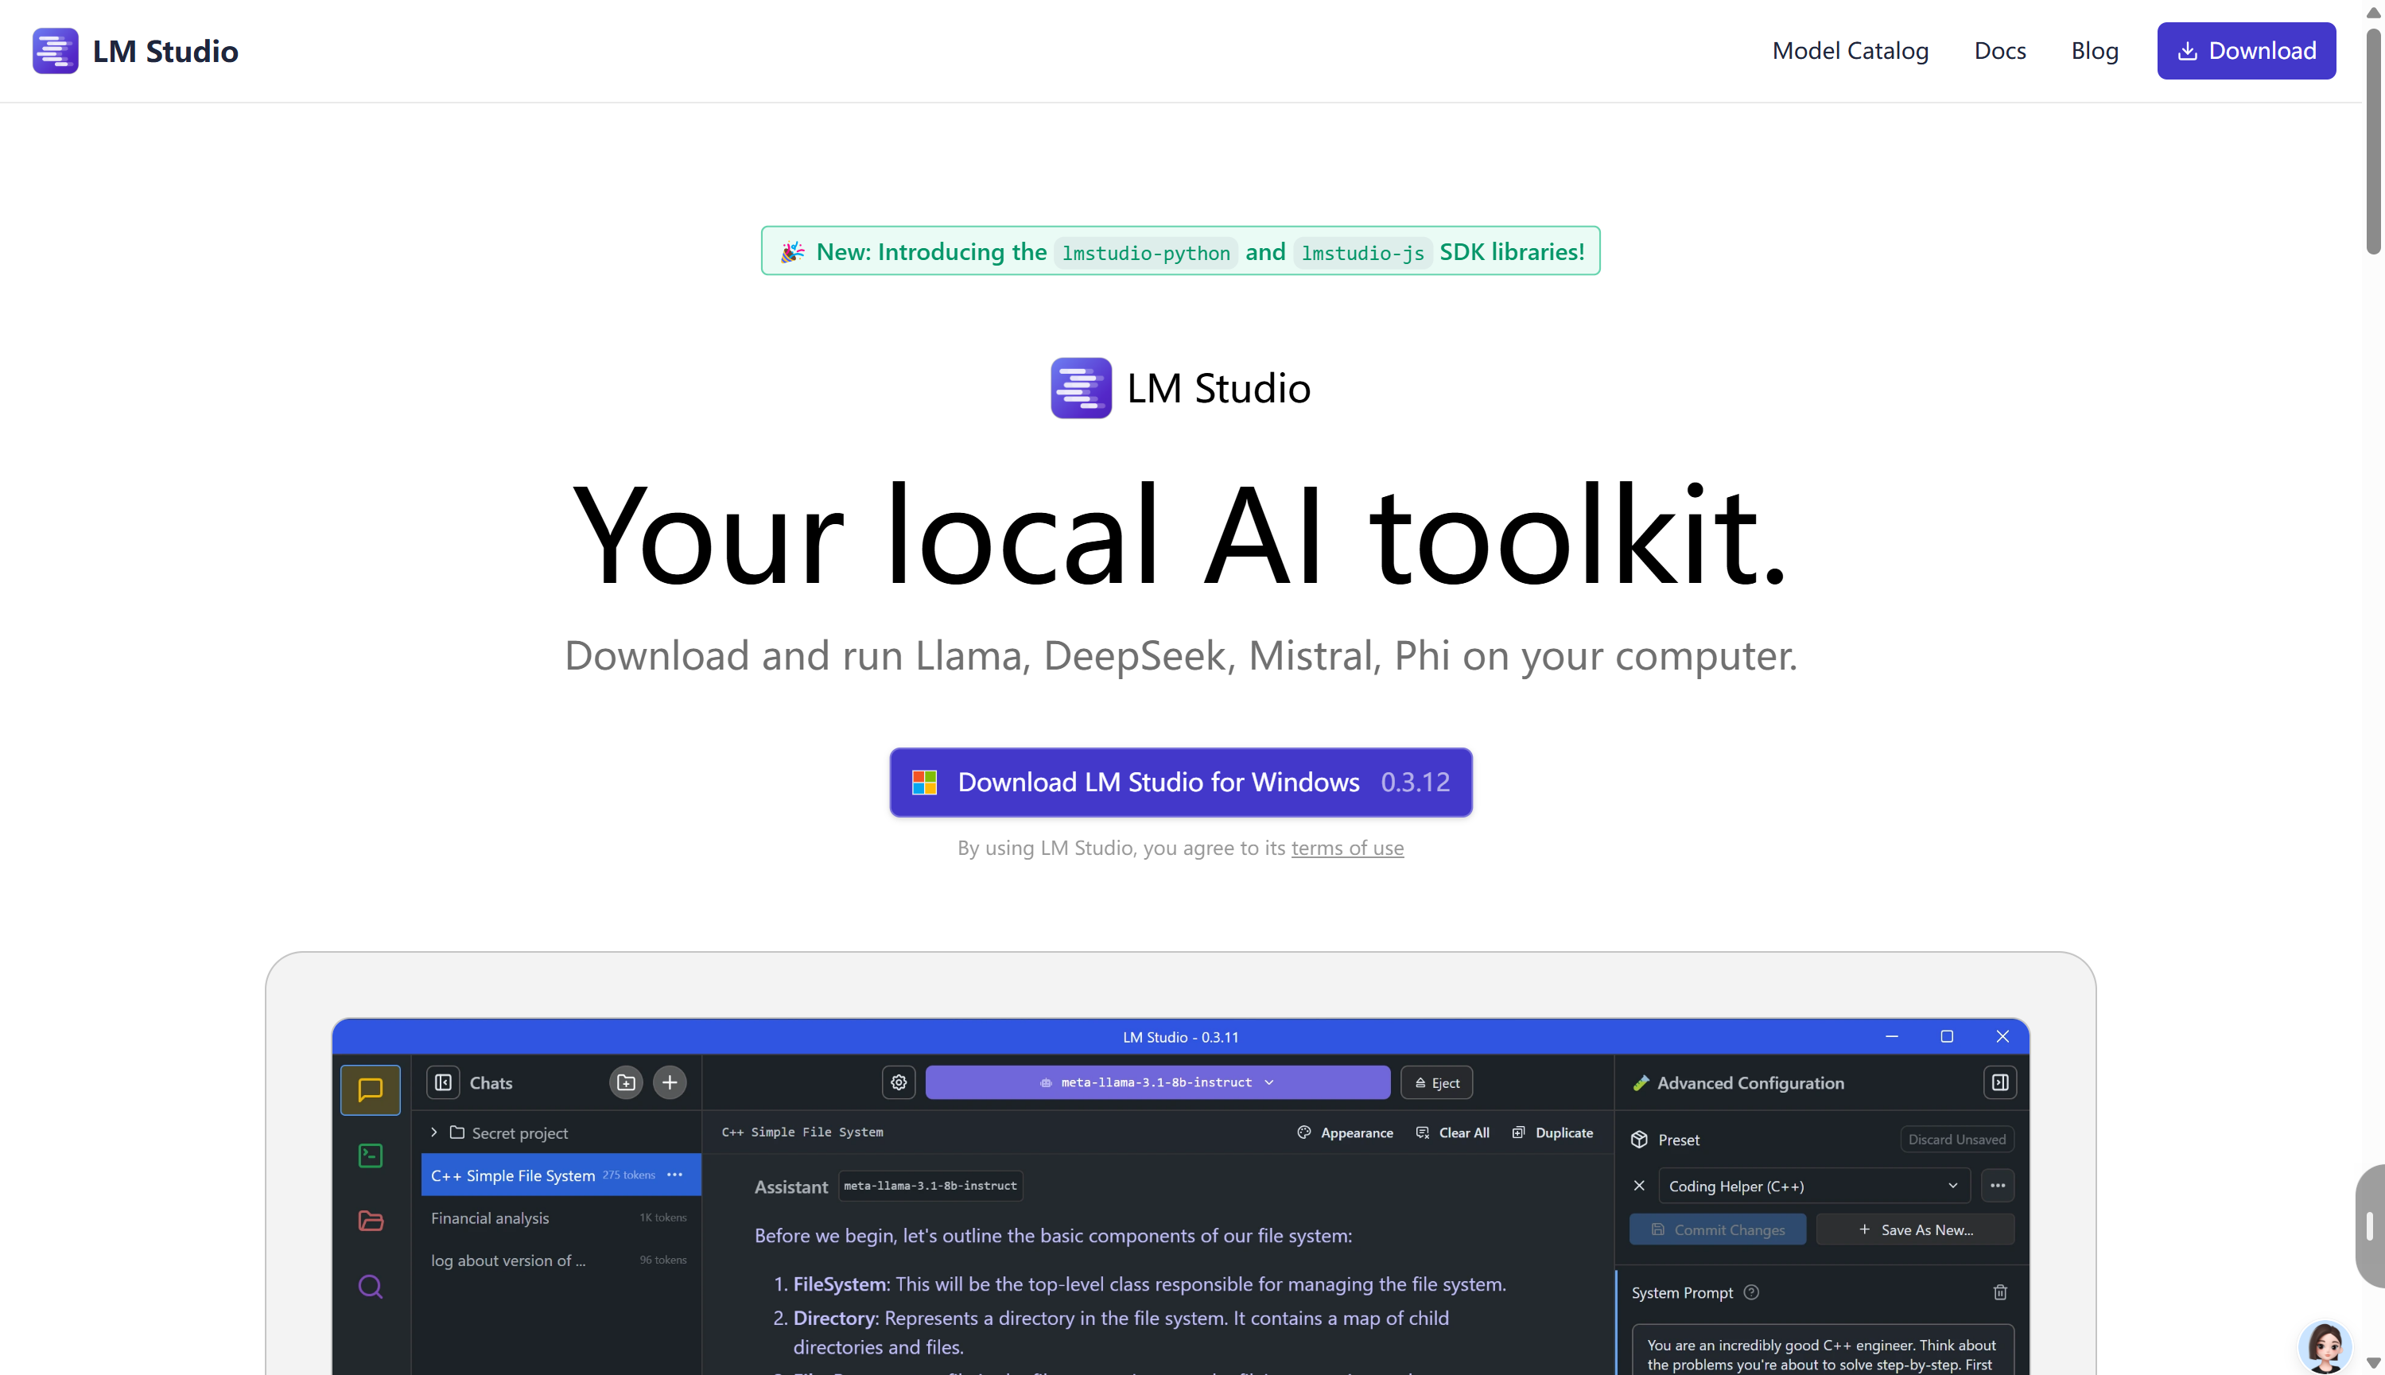Click the plus icon to create chat
This screenshot has height=1375, width=2385.
coord(670,1082)
